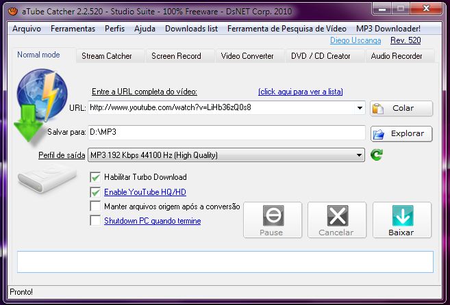Open the Perfis menu

[x=115, y=29]
